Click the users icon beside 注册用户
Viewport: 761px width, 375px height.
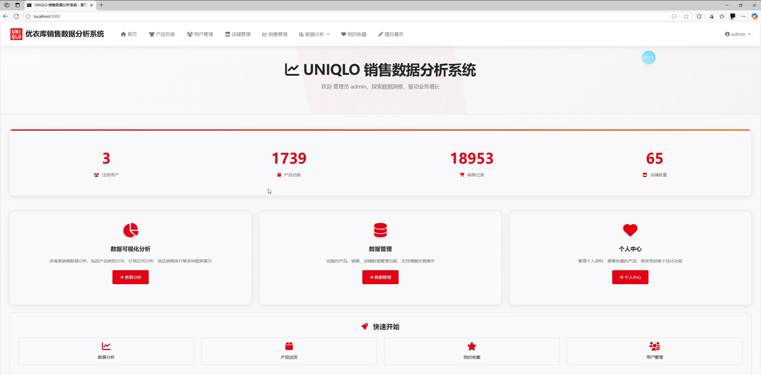tap(96, 175)
